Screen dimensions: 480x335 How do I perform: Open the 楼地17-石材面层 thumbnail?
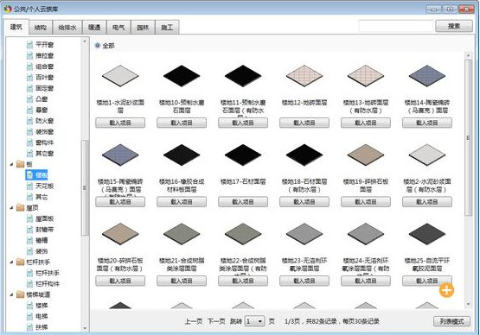click(x=243, y=155)
